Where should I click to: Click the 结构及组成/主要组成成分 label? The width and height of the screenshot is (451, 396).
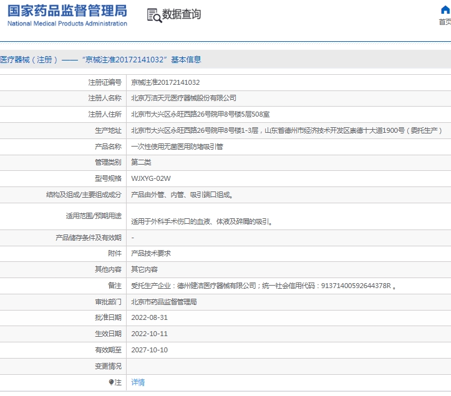click(x=84, y=195)
